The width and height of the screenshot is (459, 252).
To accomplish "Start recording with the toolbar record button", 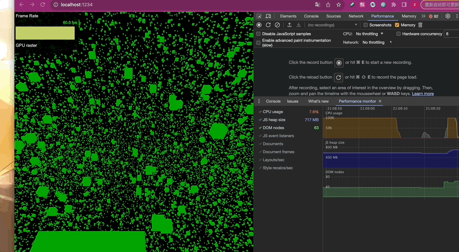I will pyautogui.click(x=259, y=25).
